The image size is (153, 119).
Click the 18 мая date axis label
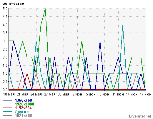pyautogui.click(x=9, y=94)
